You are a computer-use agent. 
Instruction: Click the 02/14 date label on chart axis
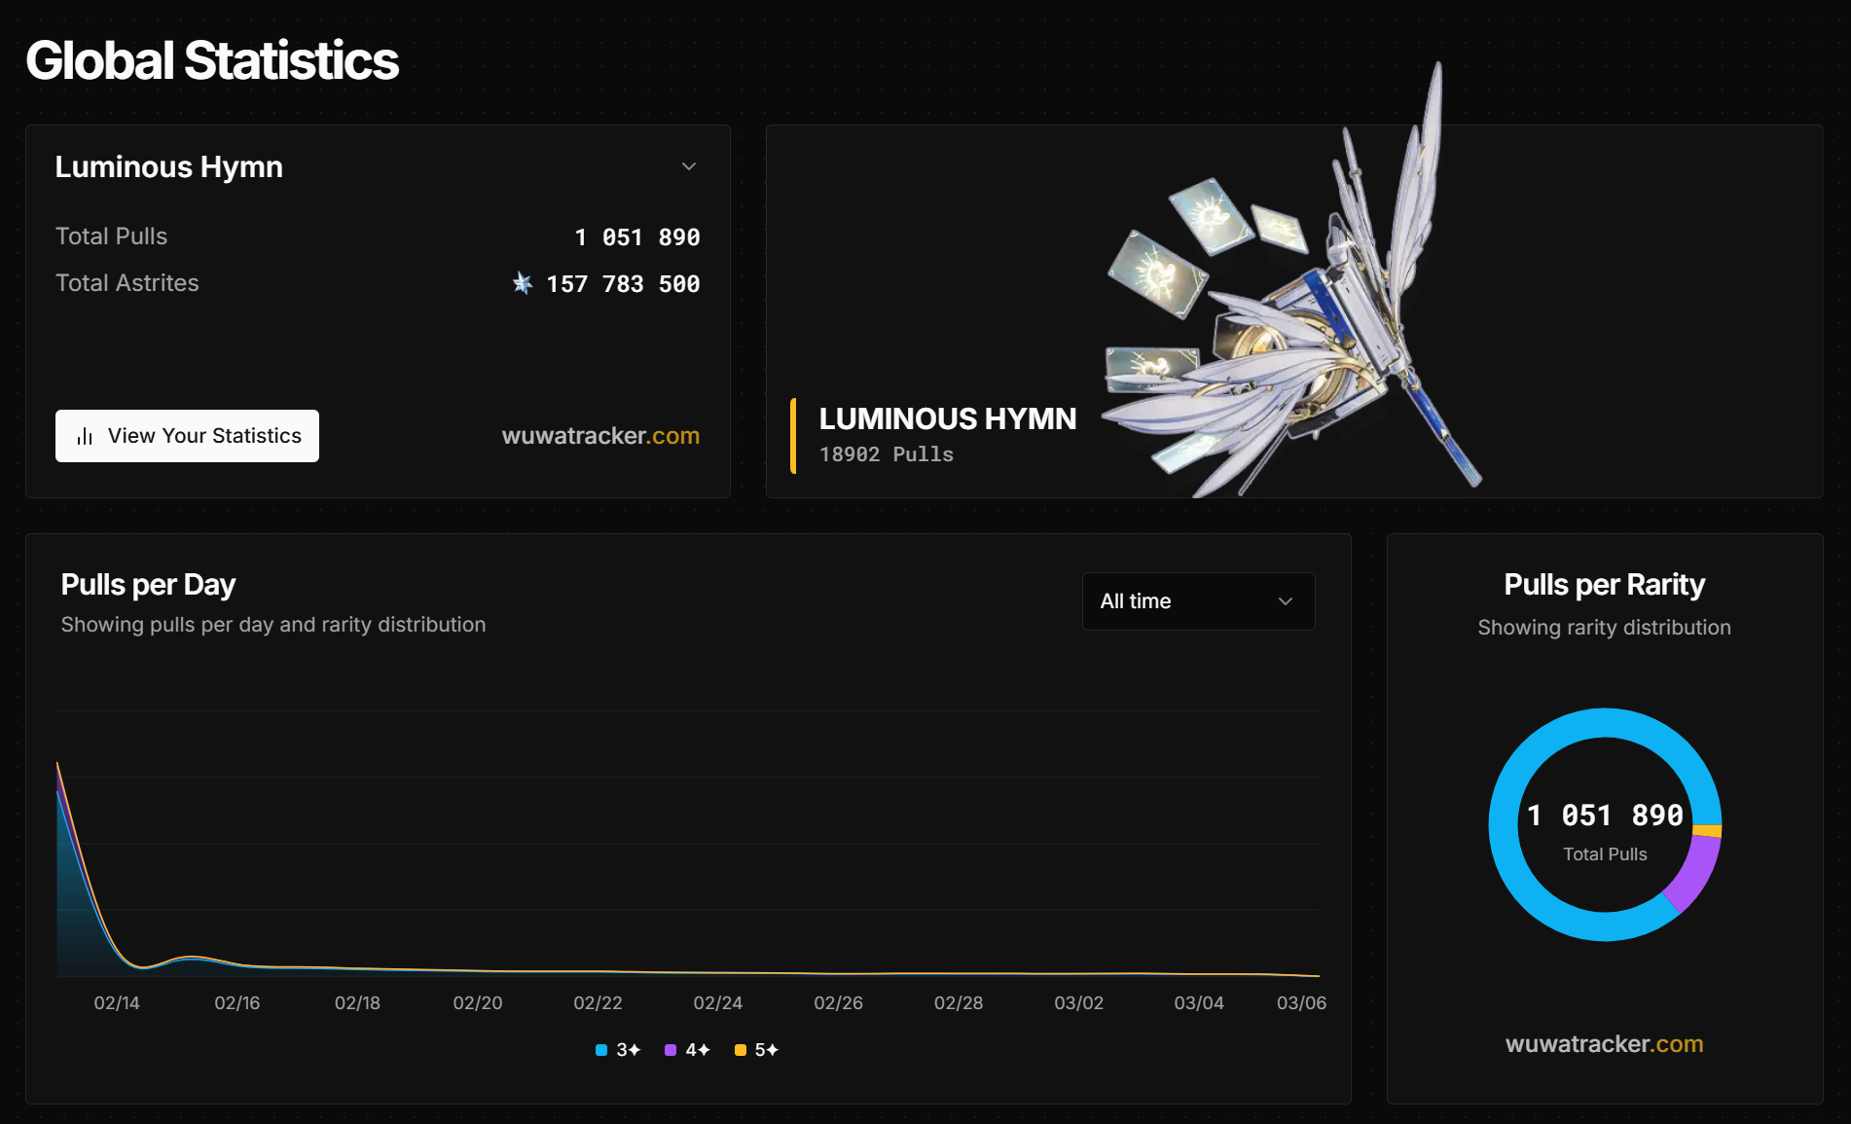117,1003
